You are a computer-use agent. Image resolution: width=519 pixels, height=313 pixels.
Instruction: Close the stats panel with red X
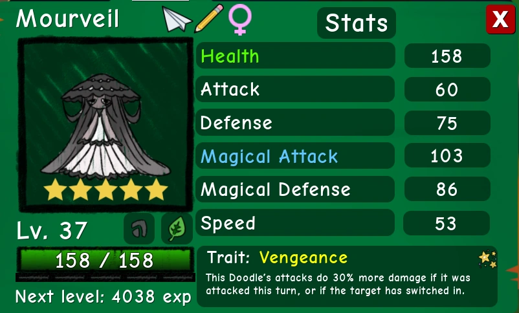point(500,19)
